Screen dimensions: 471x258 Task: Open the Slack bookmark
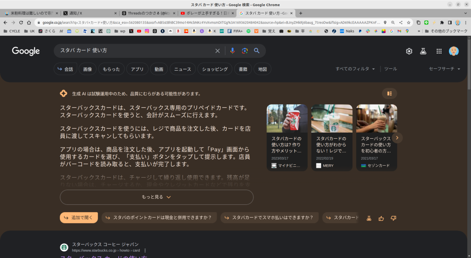pyautogui.click(x=368, y=31)
